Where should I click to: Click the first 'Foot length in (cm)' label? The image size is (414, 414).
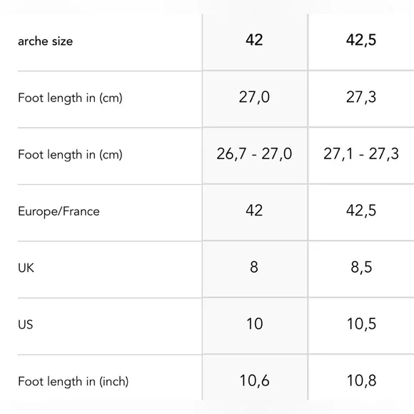[x=70, y=98]
